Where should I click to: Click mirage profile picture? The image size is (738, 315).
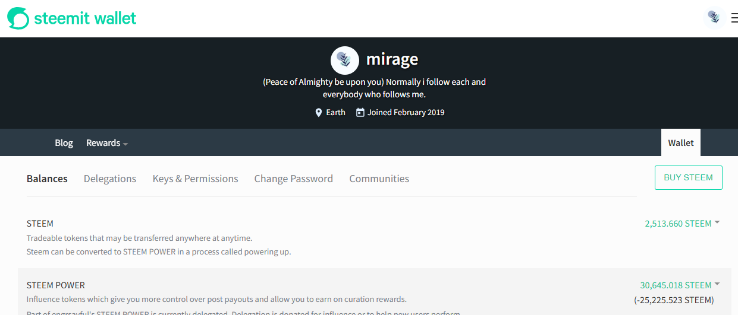[x=345, y=60]
